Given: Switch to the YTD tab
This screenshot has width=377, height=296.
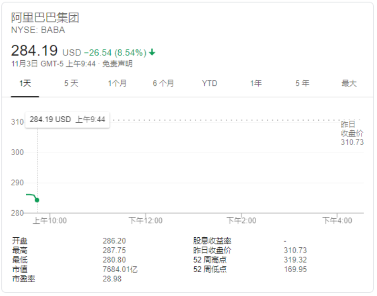Looking at the screenshot, I should [x=209, y=84].
